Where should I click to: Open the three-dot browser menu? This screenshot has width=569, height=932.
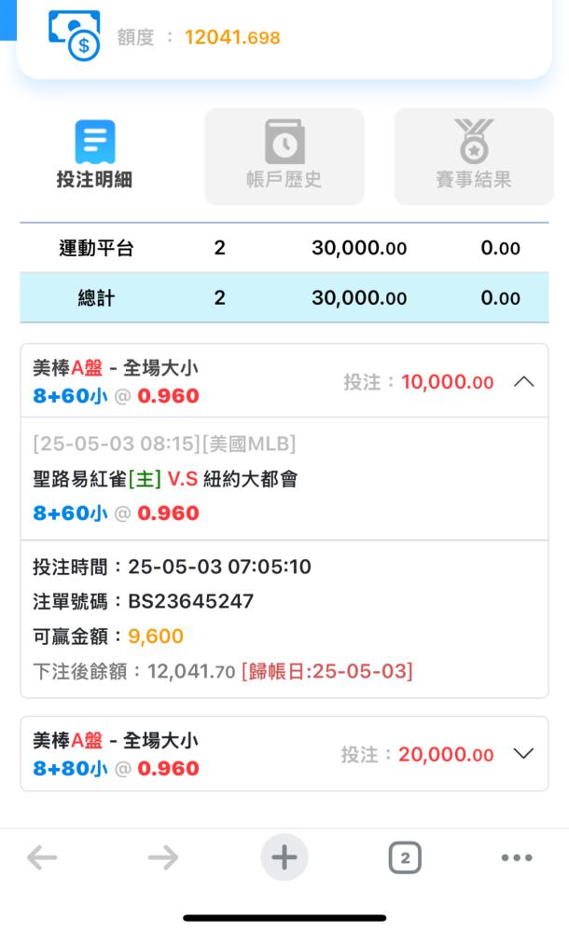point(517,857)
